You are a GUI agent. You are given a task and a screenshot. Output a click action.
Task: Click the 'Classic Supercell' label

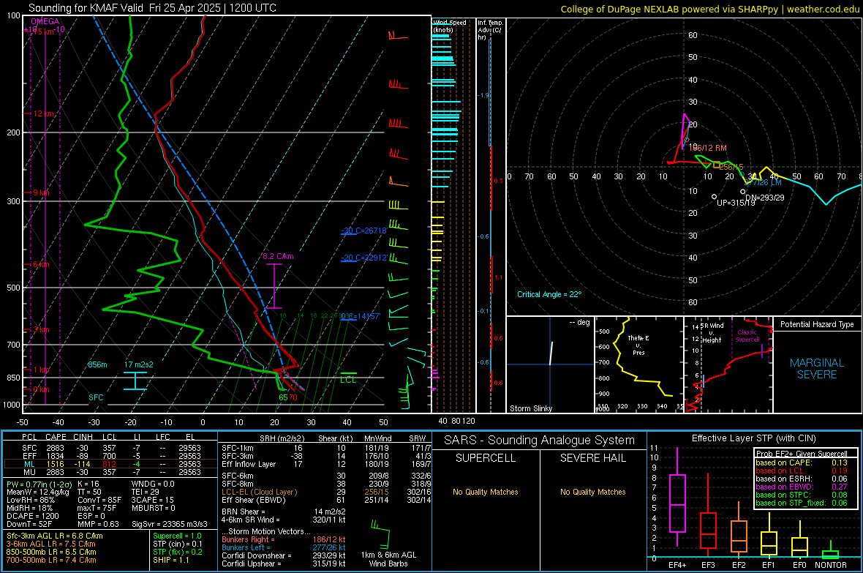[x=747, y=336]
